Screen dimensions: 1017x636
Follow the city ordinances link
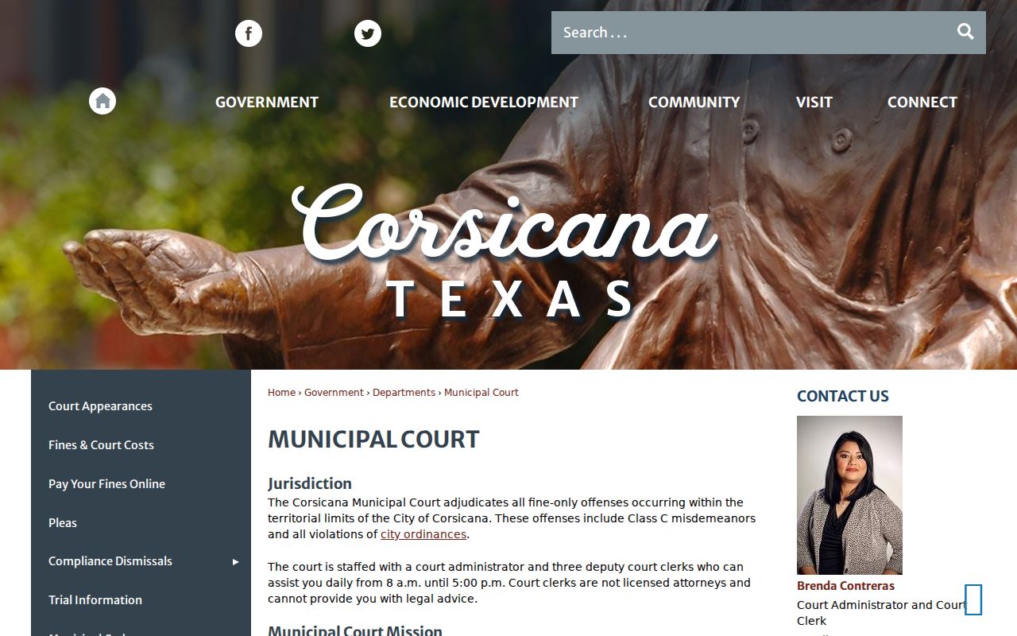click(423, 534)
